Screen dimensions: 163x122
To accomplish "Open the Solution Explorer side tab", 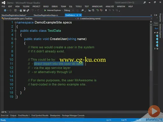I will (x=160, y=31).
